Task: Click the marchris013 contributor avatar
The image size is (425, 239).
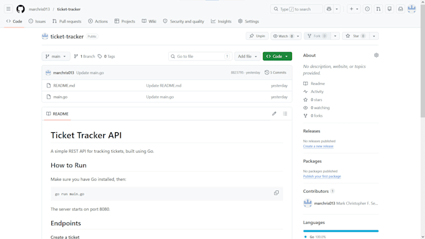Action: click(x=307, y=203)
